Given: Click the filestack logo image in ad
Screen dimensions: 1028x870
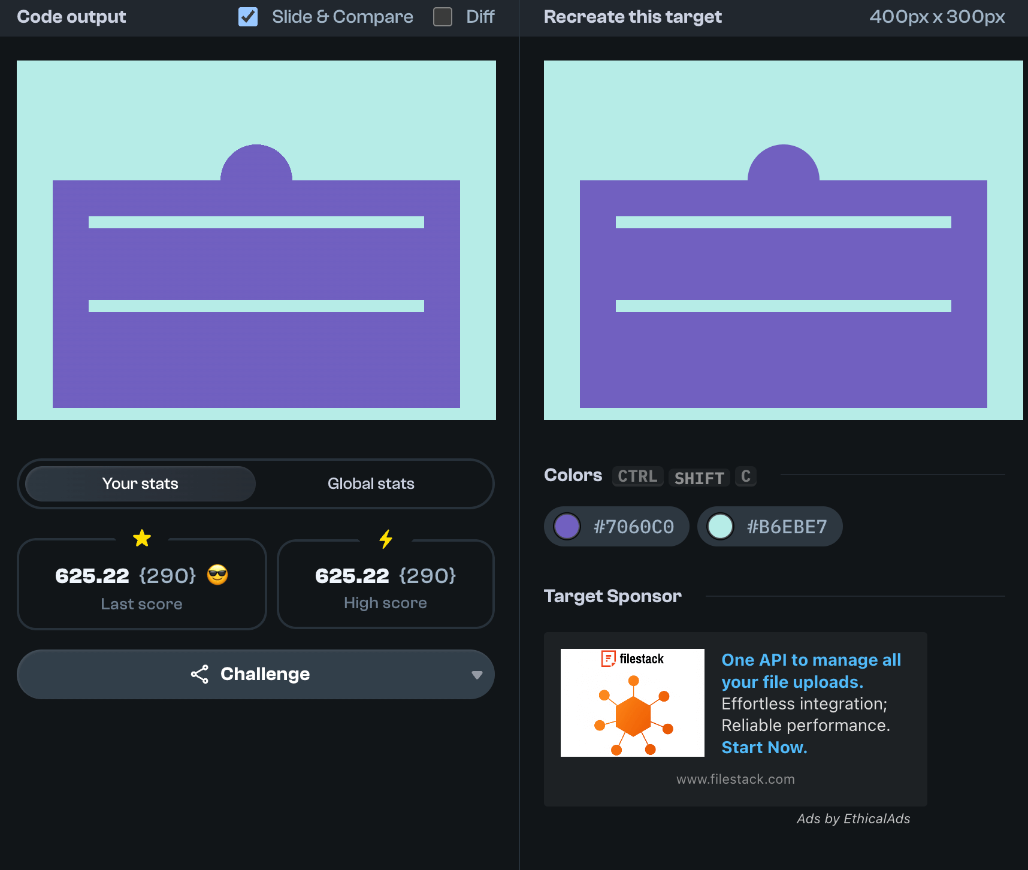Looking at the screenshot, I should [x=632, y=702].
